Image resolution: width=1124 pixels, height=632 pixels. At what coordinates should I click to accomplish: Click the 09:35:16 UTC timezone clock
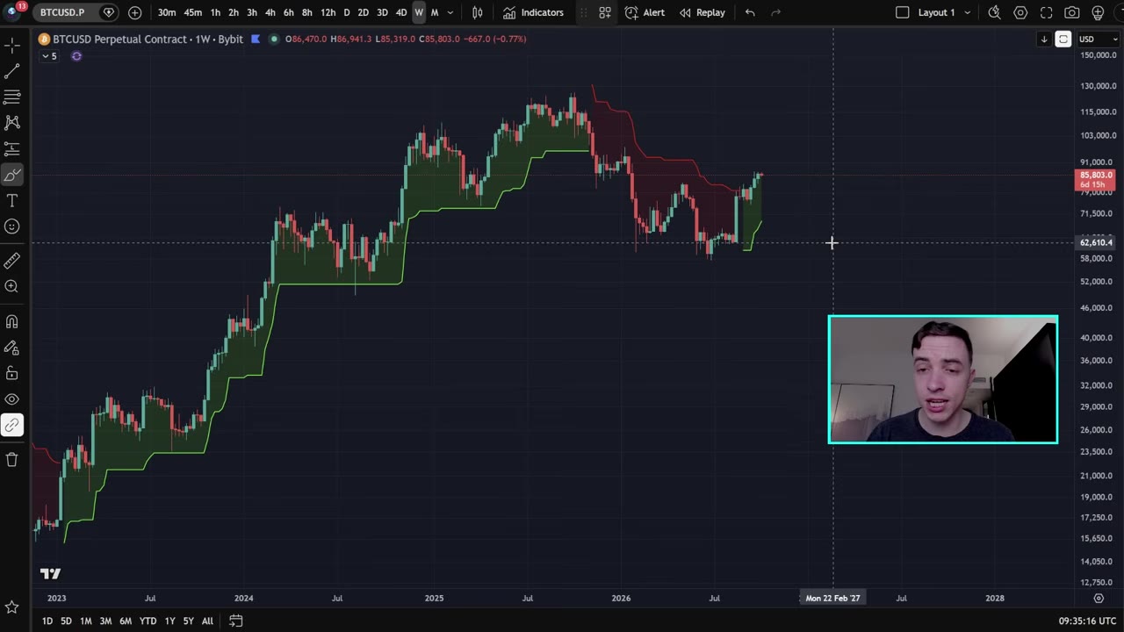1088,621
